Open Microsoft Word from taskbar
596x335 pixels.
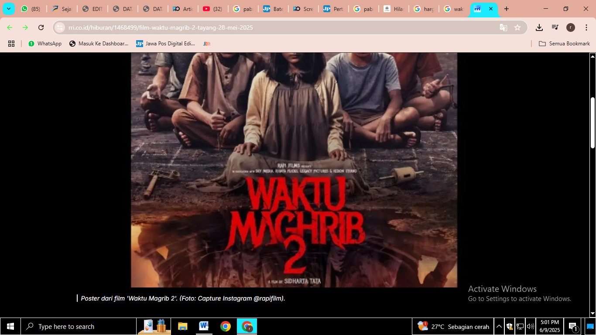point(204,326)
